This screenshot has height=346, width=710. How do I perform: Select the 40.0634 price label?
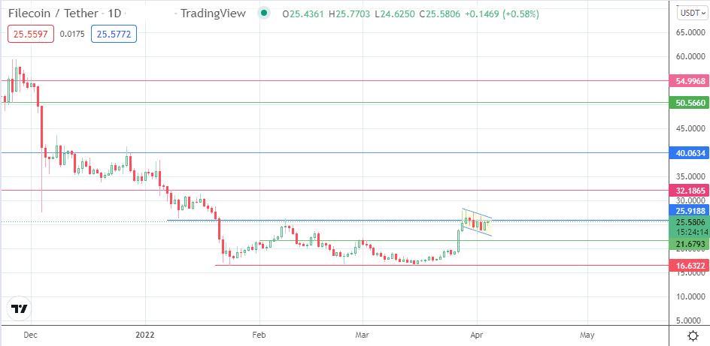click(690, 153)
